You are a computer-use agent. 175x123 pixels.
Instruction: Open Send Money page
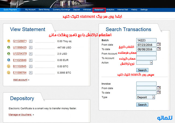(x=44, y=10)
